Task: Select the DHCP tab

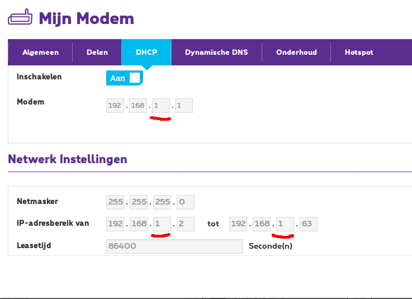Action: click(x=146, y=53)
